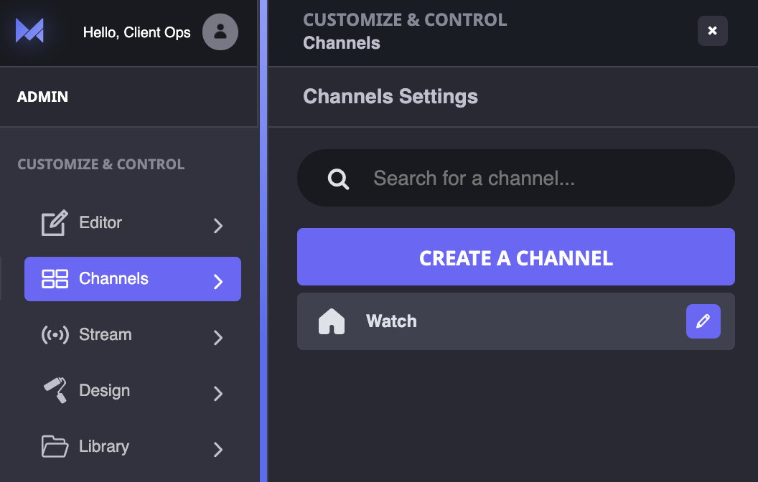Expand the Design menu chevron
This screenshot has height=482, width=758.
tap(218, 393)
